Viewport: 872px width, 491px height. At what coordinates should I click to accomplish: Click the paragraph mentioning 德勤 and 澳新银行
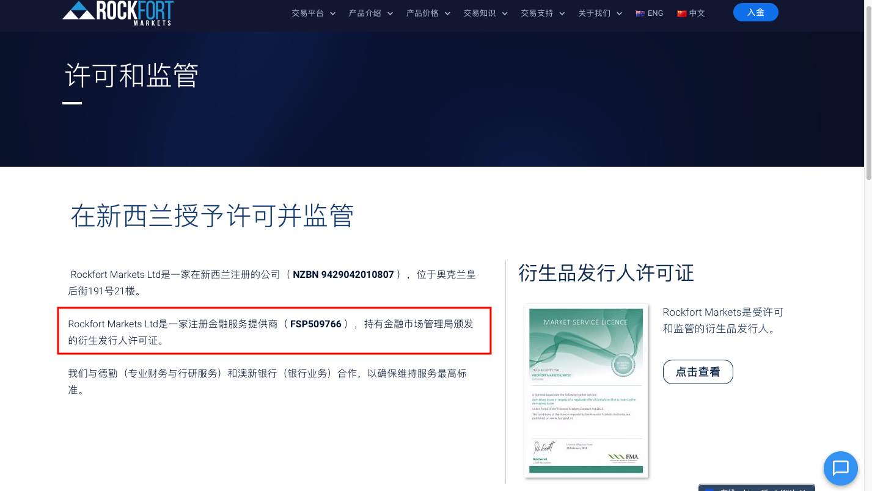coord(268,381)
